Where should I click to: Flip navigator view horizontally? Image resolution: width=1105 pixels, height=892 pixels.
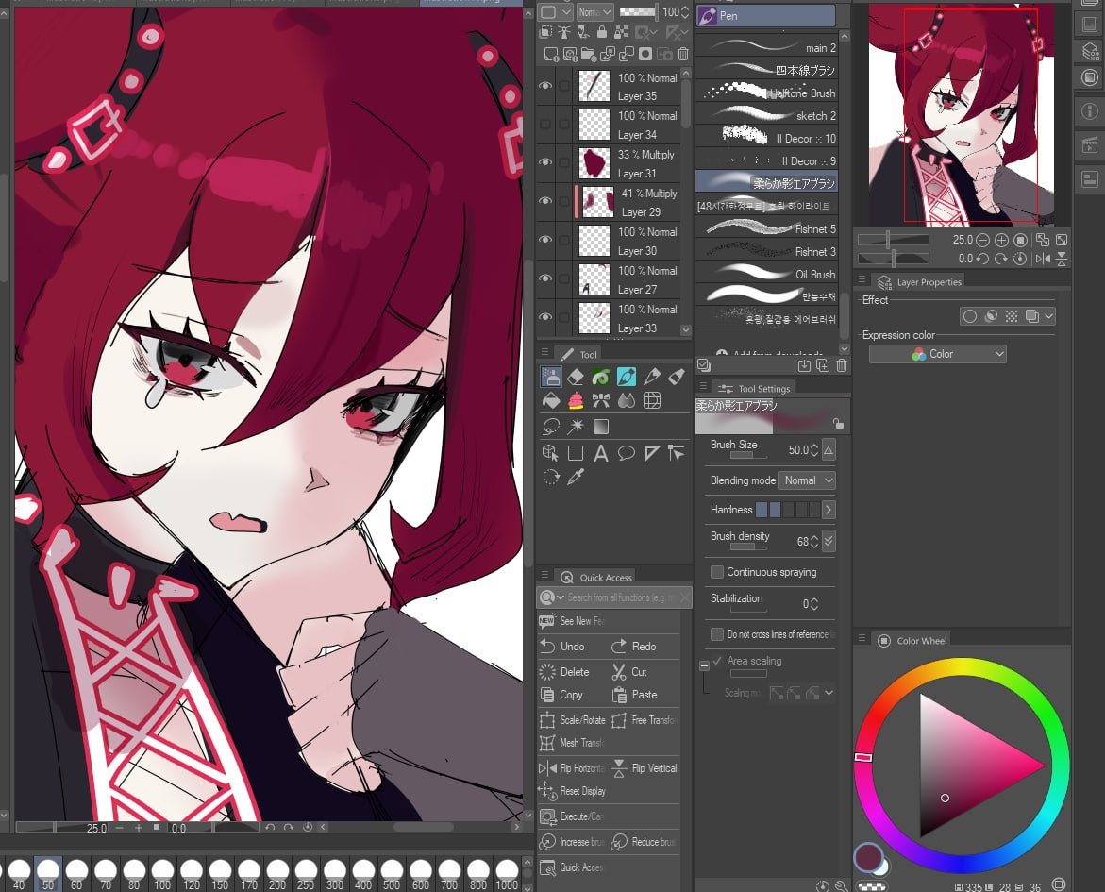pyautogui.click(x=1043, y=259)
